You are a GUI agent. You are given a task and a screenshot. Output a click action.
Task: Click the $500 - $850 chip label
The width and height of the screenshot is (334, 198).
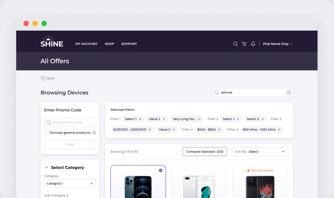pyautogui.click(x=207, y=130)
